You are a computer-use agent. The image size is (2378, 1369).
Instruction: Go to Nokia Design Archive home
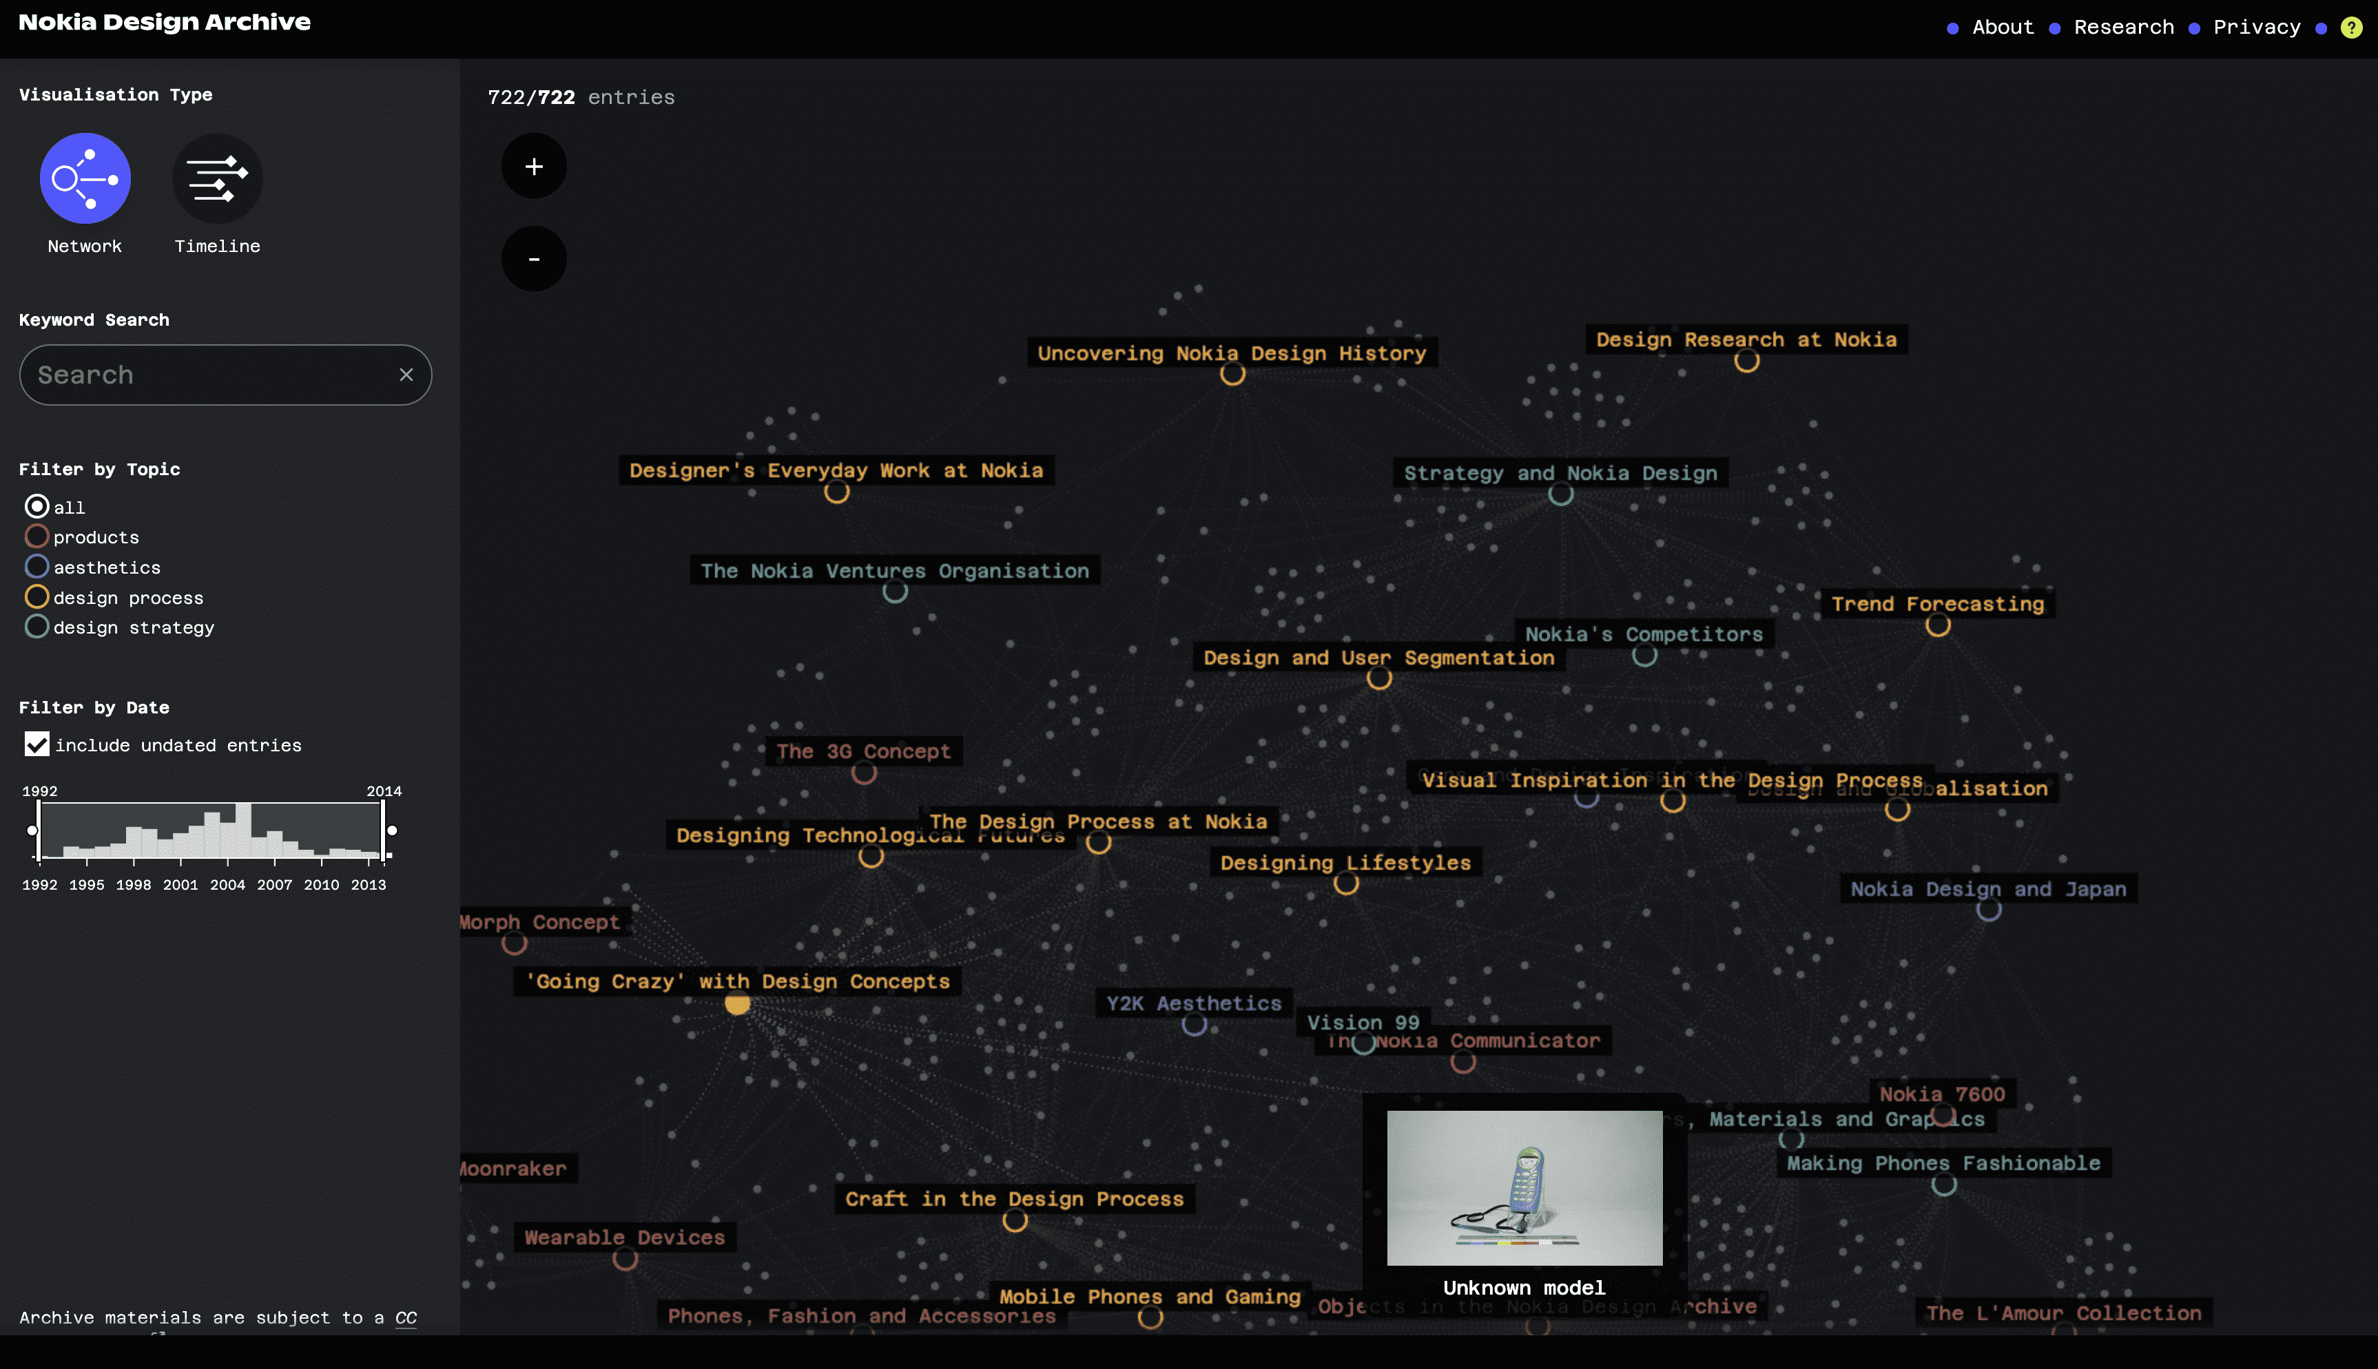click(165, 21)
